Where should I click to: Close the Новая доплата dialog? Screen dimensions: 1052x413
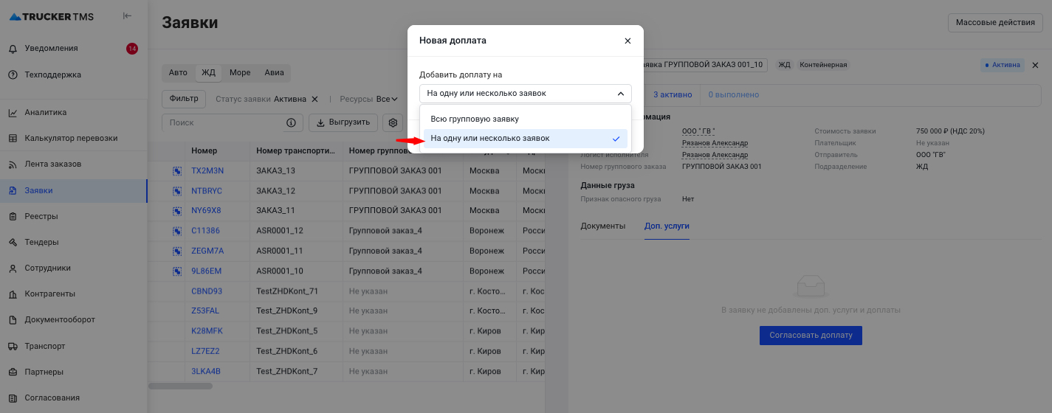tap(628, 41)
